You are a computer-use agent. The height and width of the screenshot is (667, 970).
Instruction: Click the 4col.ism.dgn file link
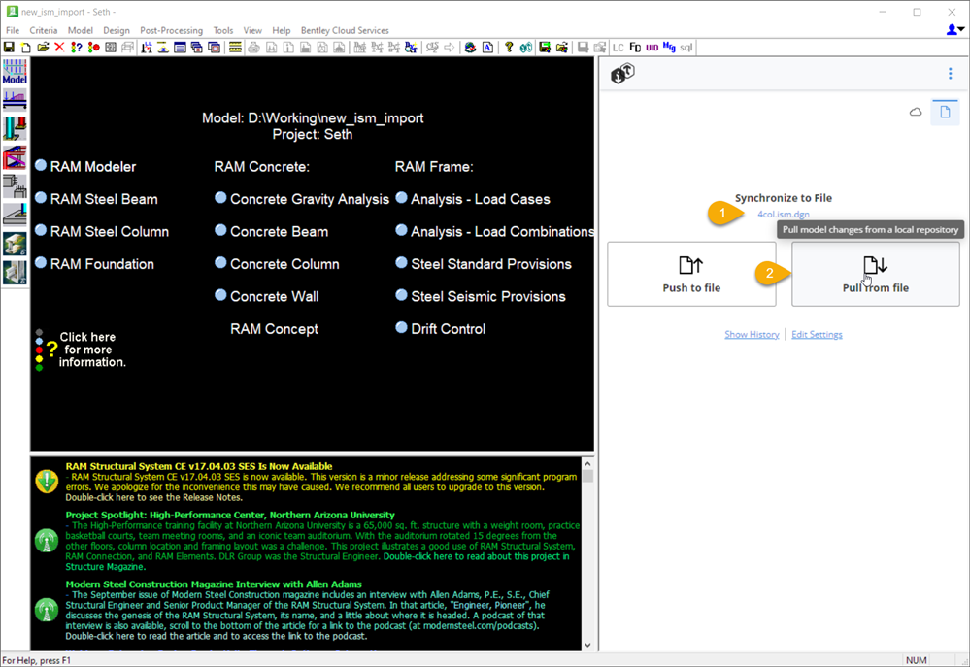784,215
